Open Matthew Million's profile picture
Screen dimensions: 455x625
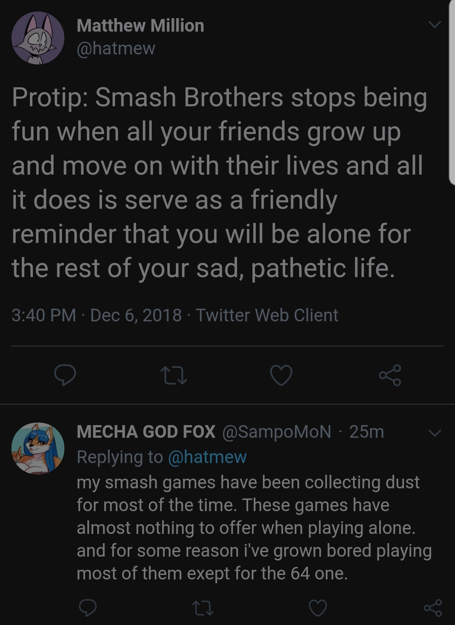click(x=37, y=38)
